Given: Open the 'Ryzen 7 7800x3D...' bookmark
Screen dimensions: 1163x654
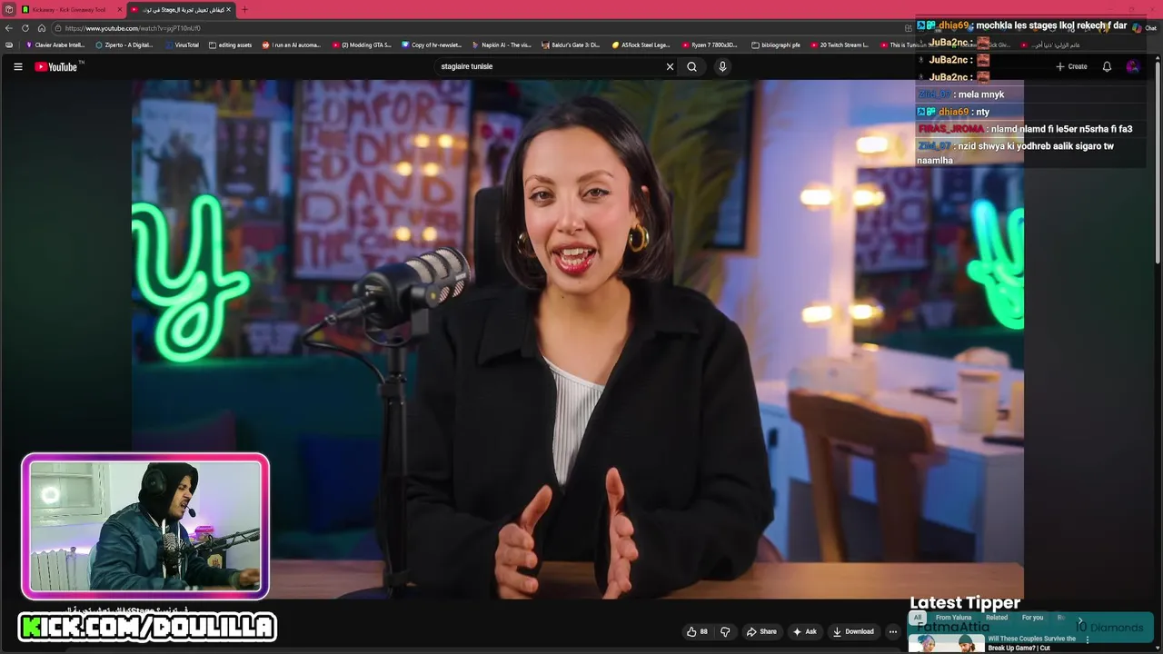Looking at the screenshot, I should pyautogui.click(x=710, y=45).
